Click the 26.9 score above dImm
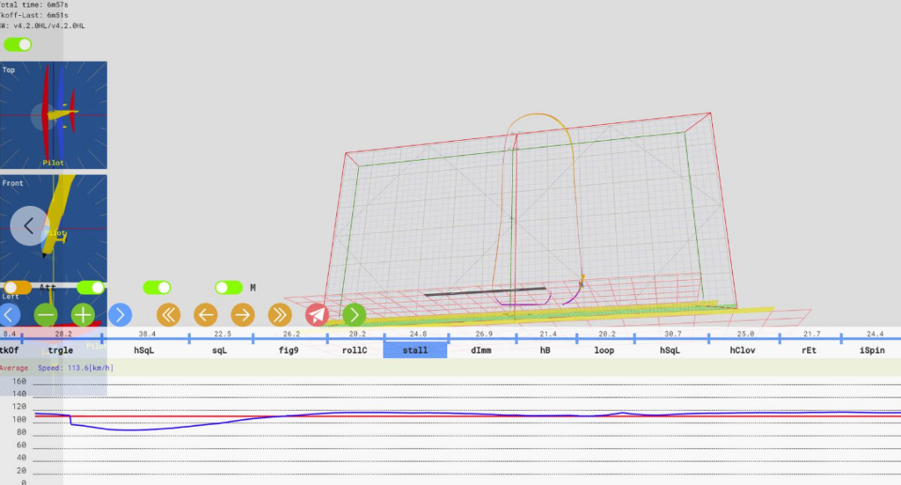The width and height of the screenshot is (901, 485). pos(484,334)
